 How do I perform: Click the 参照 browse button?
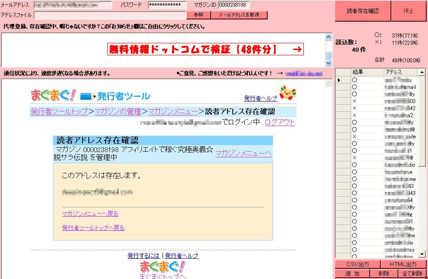click(x=198, y=15)
